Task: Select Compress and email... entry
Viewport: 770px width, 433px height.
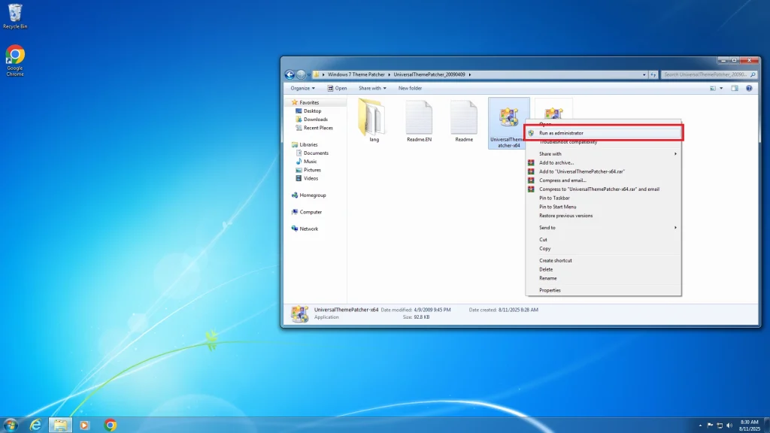Action: [603, 180]
